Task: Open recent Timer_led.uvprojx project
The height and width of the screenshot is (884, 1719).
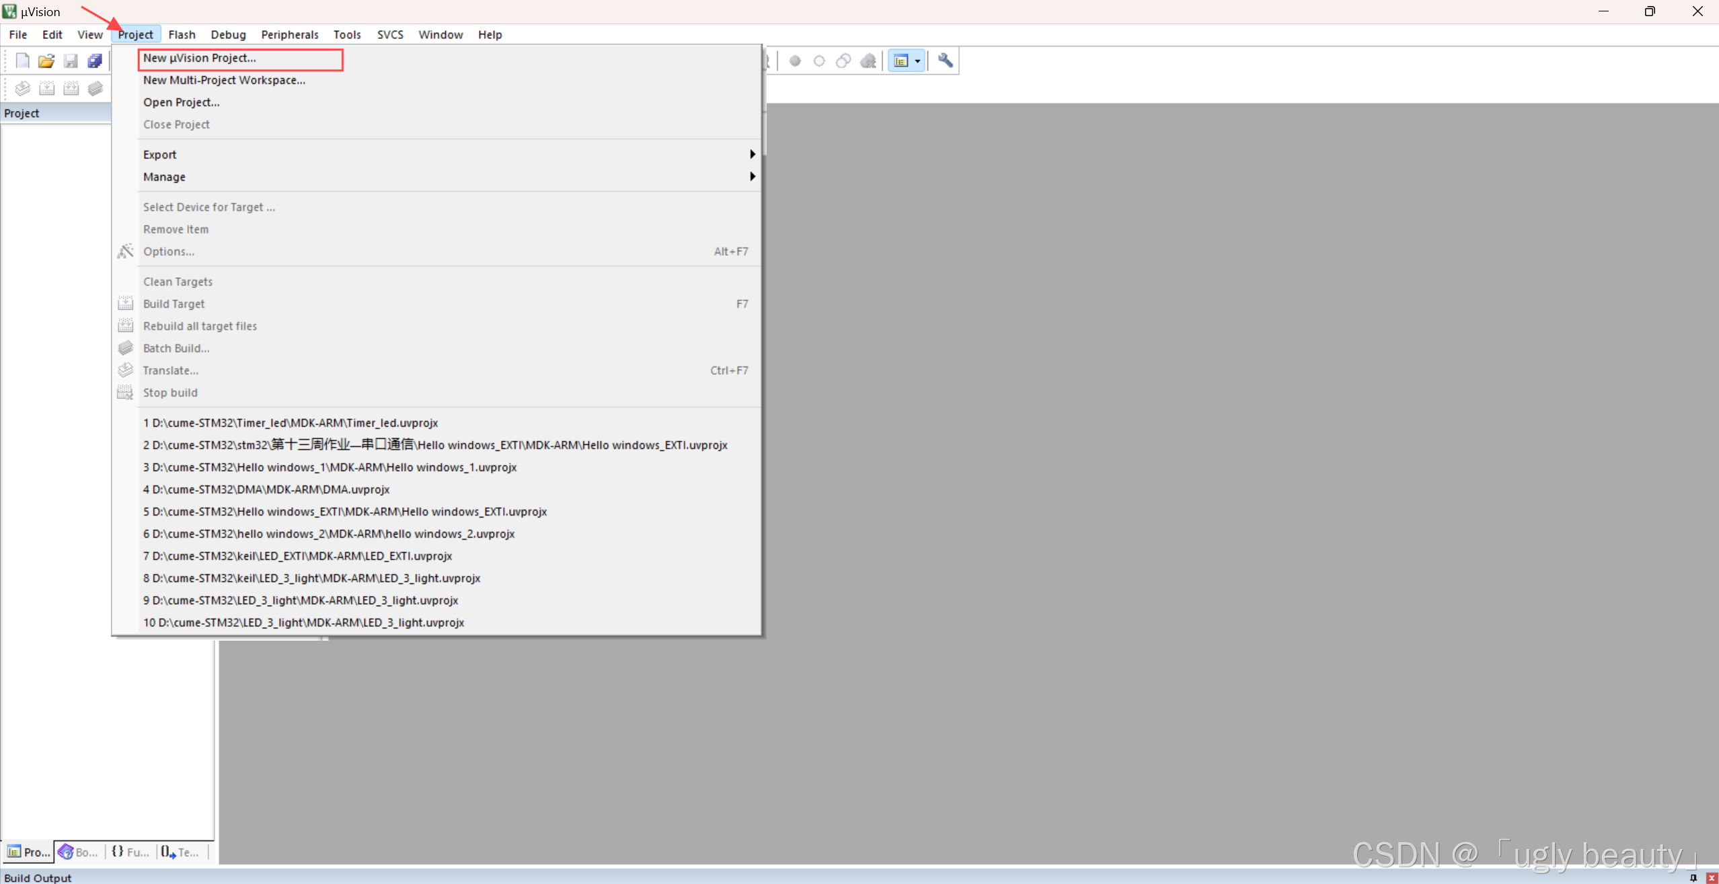Action: pyautogui.click(x=290, y=423)
